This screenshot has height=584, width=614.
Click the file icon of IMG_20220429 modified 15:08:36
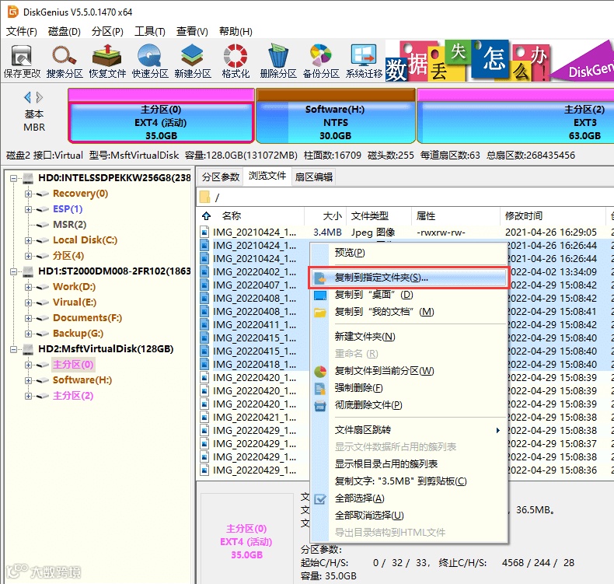(204, 470)
